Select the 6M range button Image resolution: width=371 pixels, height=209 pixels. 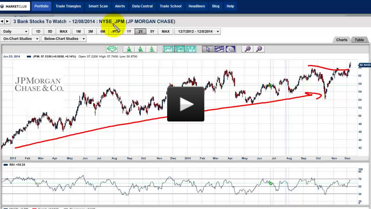pos(103,32)
